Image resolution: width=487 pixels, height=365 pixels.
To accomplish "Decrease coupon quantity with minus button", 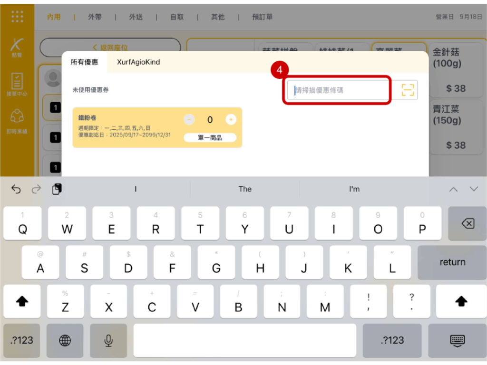I will point(189,120).
